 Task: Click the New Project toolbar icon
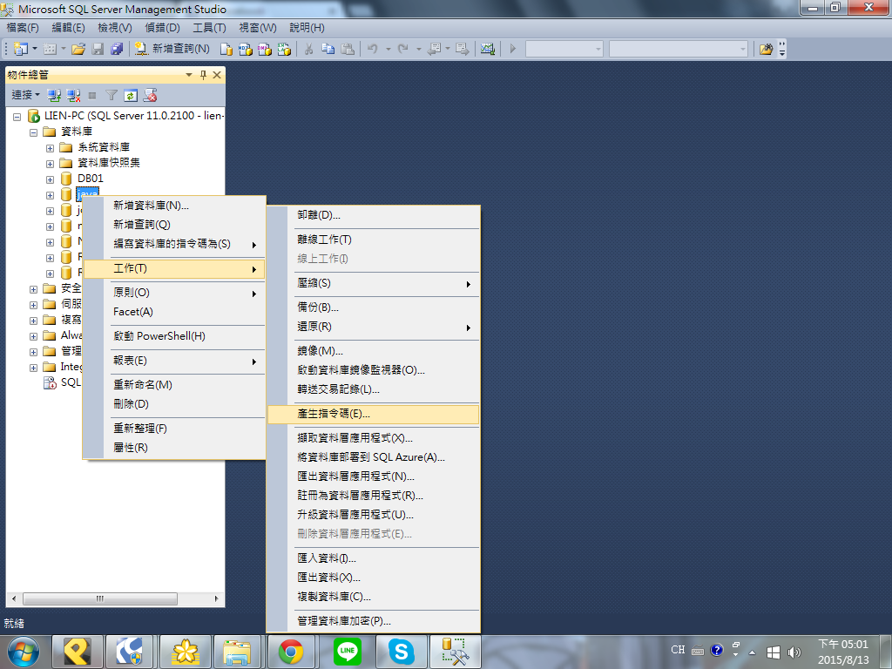click(21, 49)
